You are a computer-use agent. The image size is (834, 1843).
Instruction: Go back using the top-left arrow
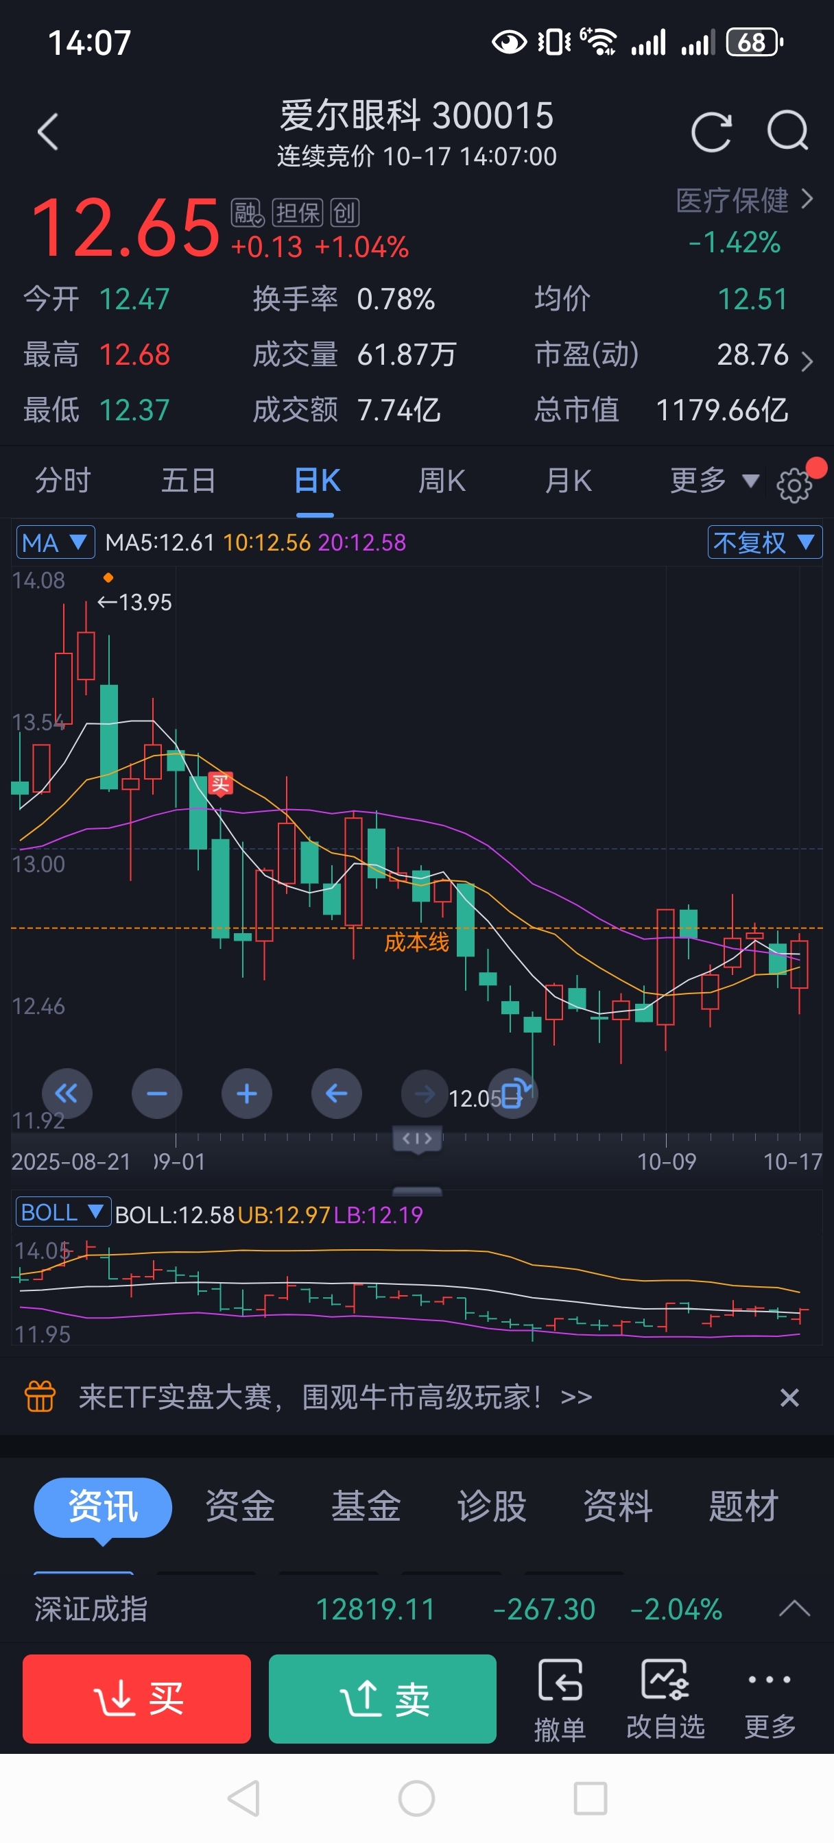48,132
